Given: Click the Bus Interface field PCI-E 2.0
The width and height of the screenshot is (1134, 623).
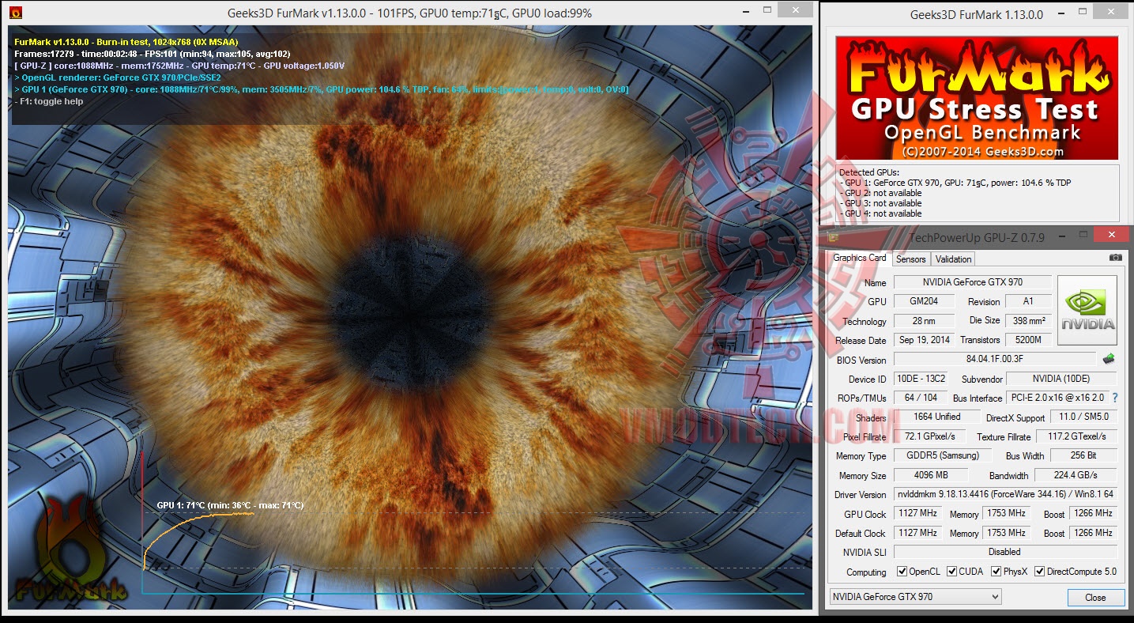Looking at the screenshot, I should [x=1056, y=398].
